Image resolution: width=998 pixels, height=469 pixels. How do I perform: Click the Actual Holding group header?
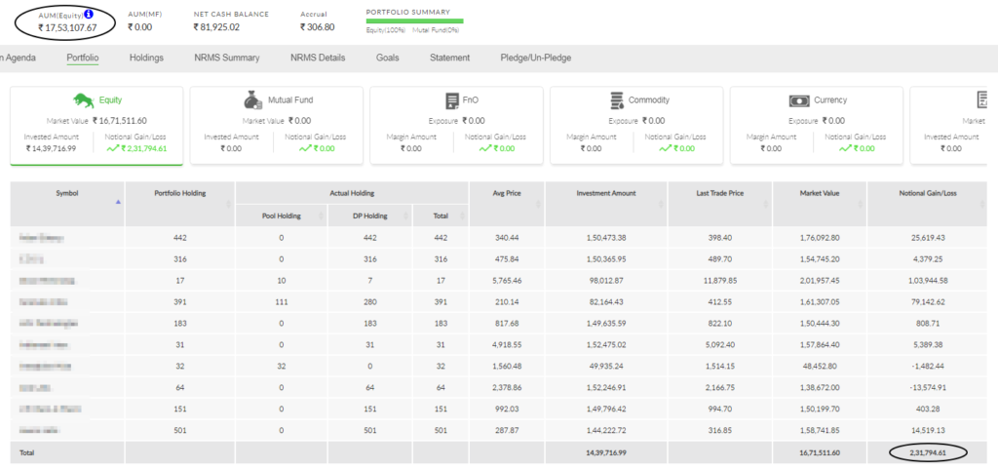(x=352, y=193)
